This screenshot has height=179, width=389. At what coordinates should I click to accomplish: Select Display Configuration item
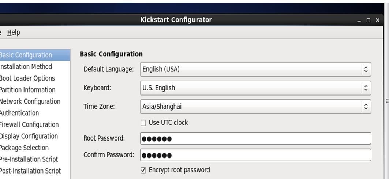click(x=34, y=136)
